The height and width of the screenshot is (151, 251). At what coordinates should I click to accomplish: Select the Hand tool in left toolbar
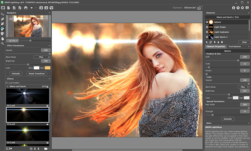click(3, 38)
